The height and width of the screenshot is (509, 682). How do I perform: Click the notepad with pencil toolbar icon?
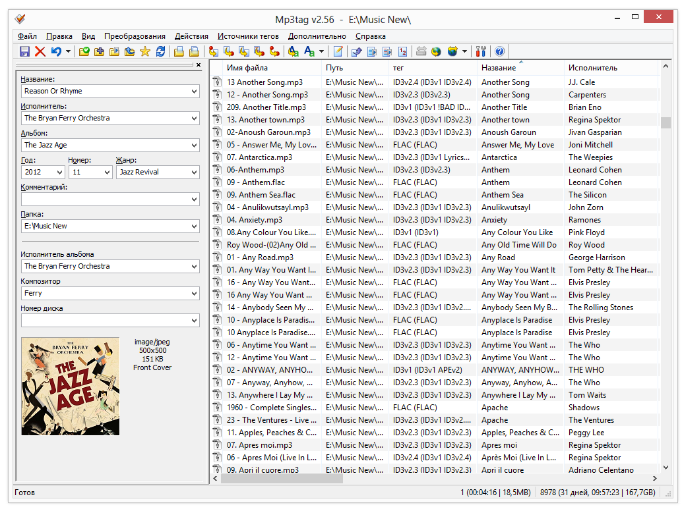click(338, 51)
